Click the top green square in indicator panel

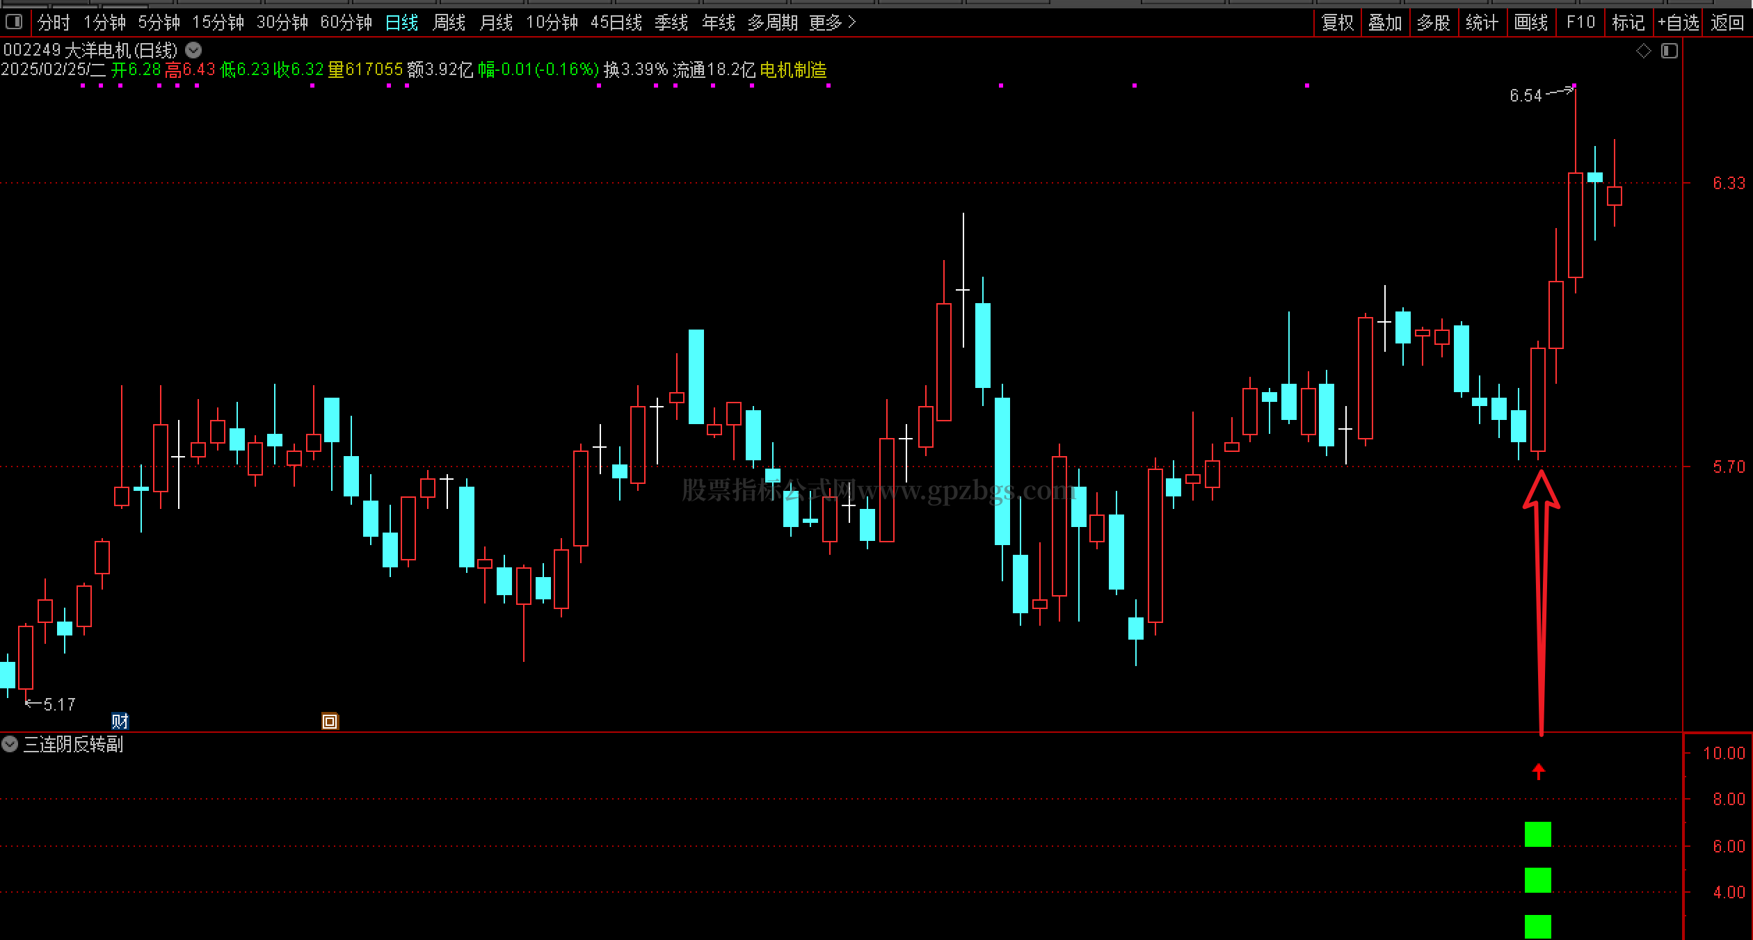pyautogui.click(x=1537, y=834)
